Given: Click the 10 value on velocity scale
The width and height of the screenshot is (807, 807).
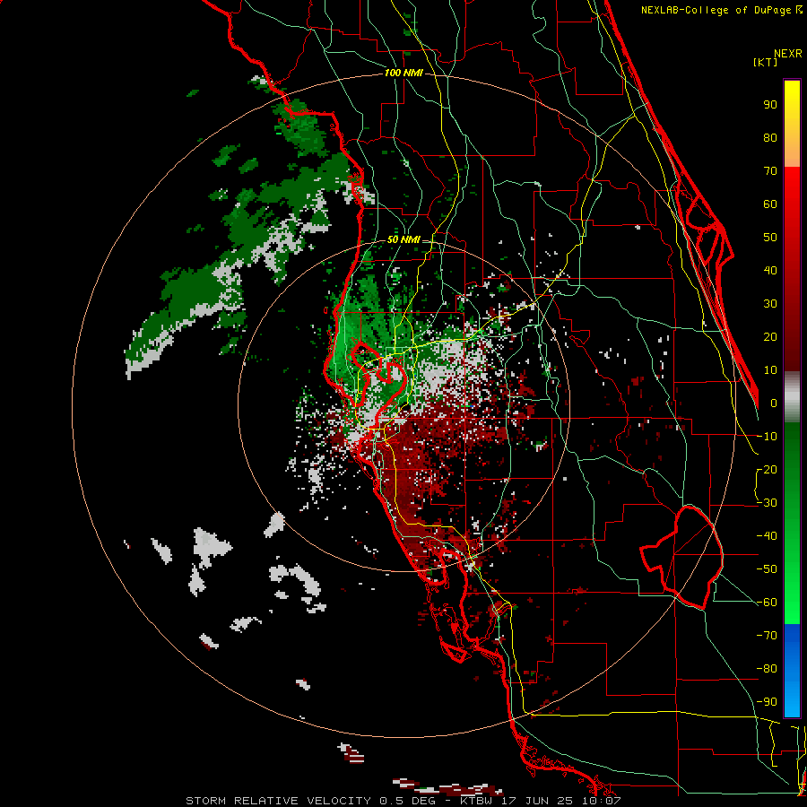Looking at the screenshot, I should (770, 370).
